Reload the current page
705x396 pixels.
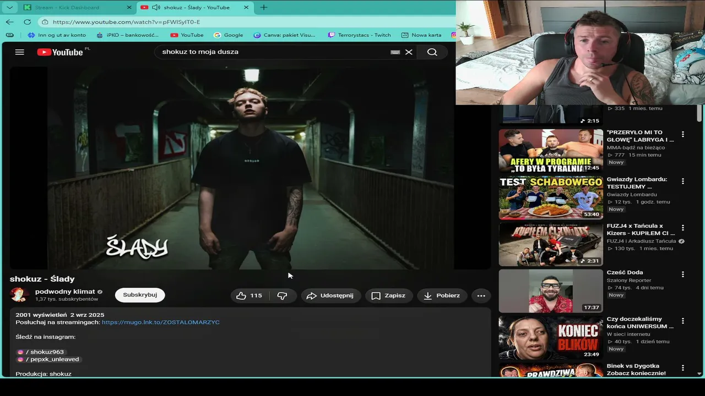click(x=28, y=22)
